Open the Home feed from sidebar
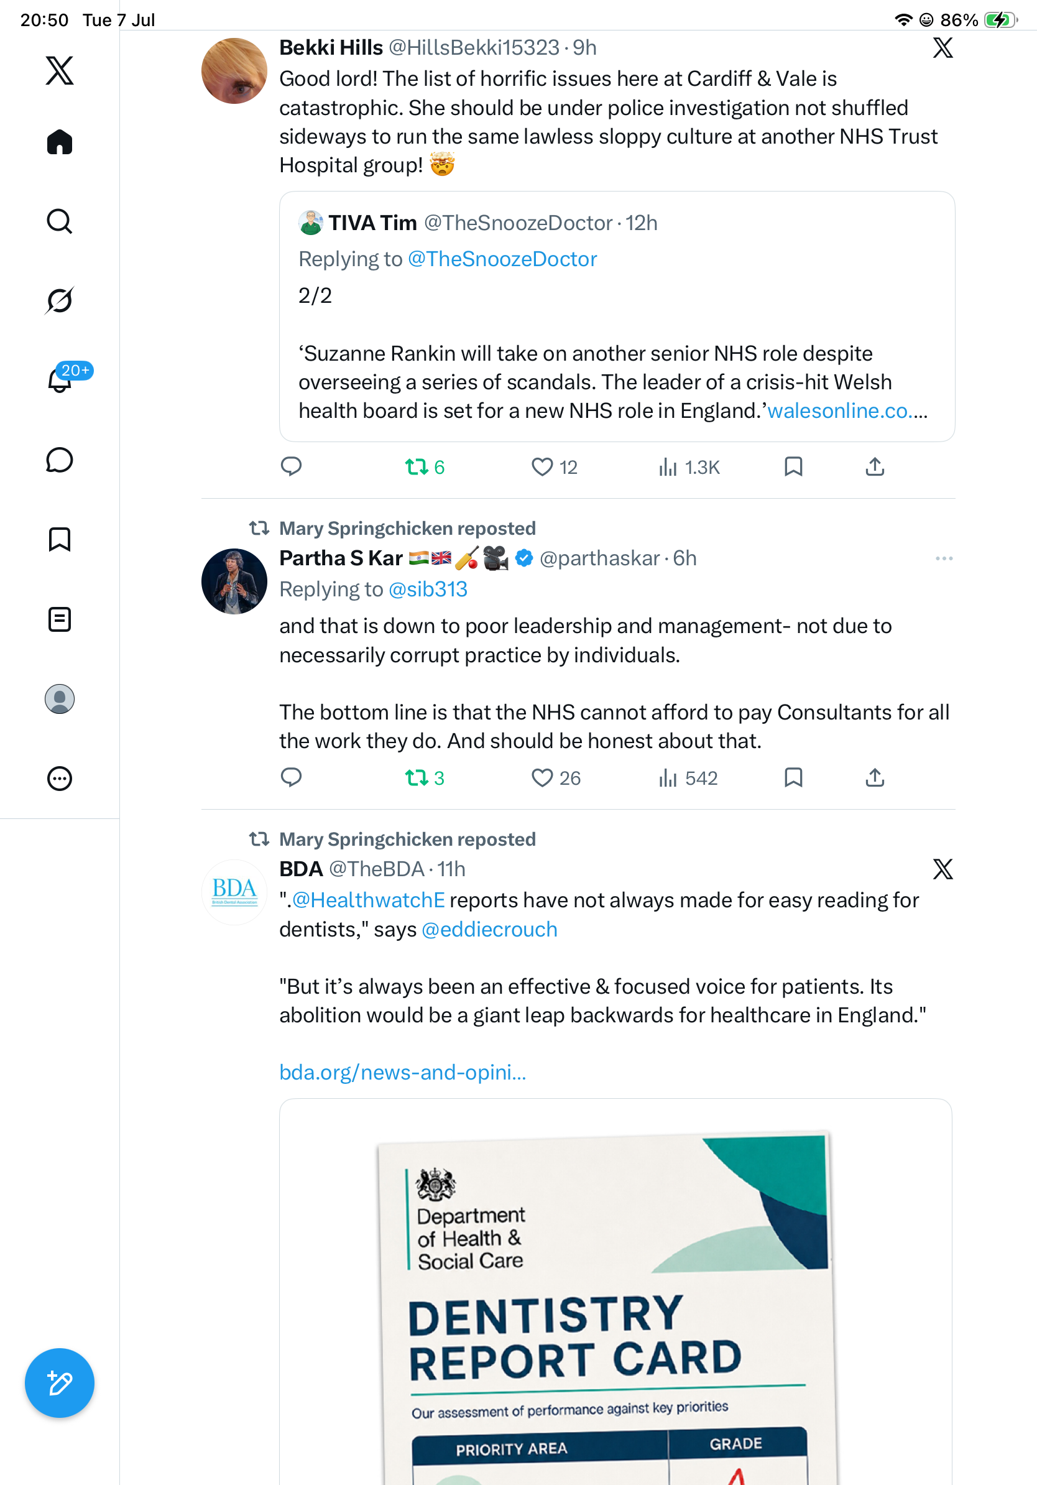1037x1485 pixels. [x=60, y=142]
